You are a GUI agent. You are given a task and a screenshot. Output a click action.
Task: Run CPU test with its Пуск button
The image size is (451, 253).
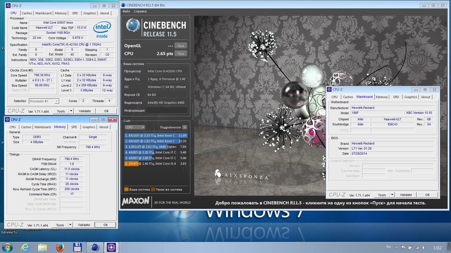[x=181, y=54]
